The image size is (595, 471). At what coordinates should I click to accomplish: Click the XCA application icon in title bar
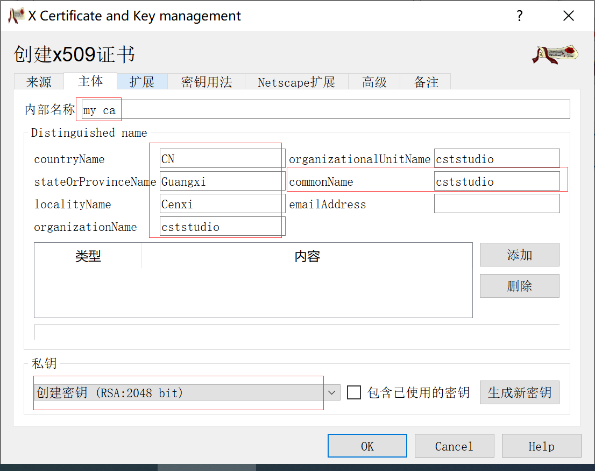tap(16, 16)
